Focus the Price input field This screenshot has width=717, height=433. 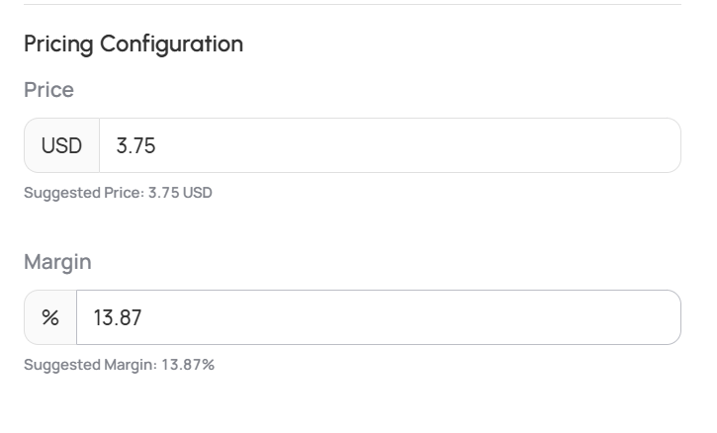pos(390,145)
